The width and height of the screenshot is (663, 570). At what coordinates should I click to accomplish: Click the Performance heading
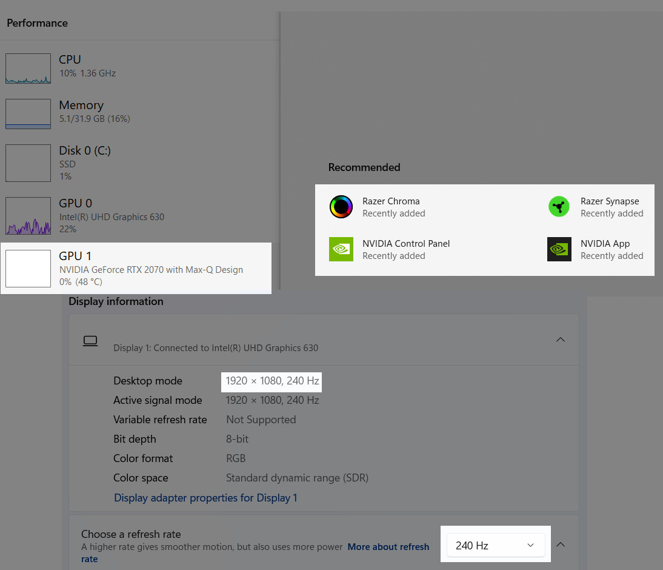tap(37, 23)
